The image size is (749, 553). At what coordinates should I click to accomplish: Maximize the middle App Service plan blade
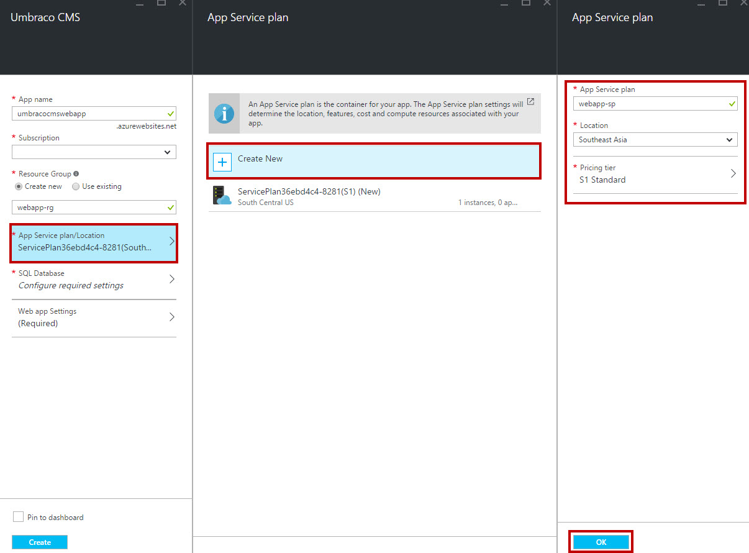click(x=526, y=2)
